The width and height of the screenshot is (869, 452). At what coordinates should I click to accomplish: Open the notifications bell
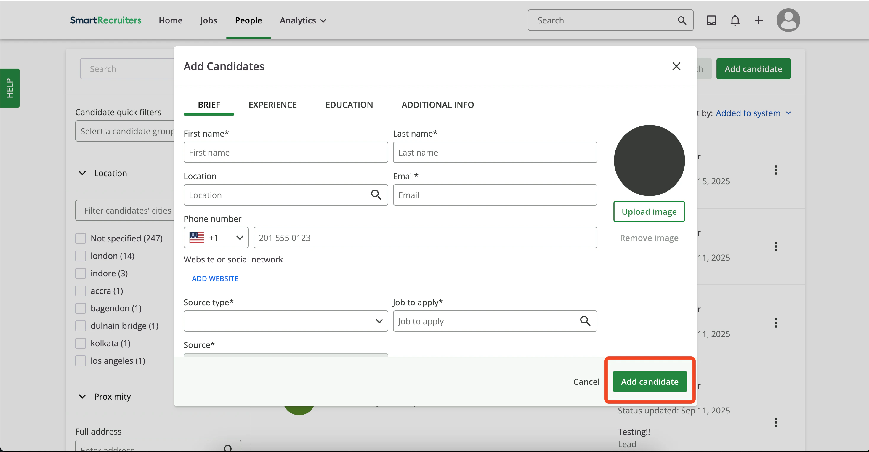tap(735, 20)
